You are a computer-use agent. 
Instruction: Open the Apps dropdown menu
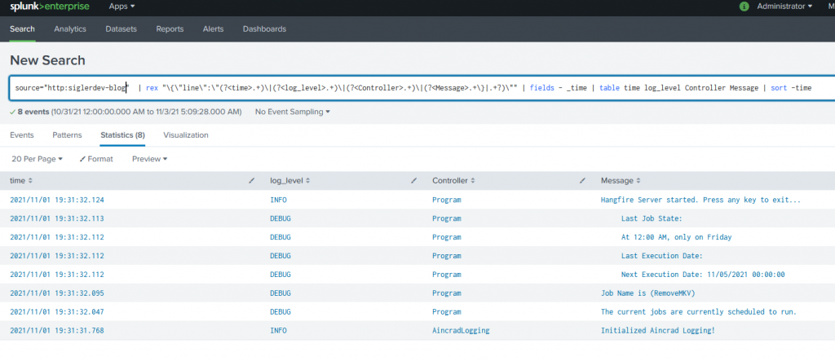coord(121,7)
